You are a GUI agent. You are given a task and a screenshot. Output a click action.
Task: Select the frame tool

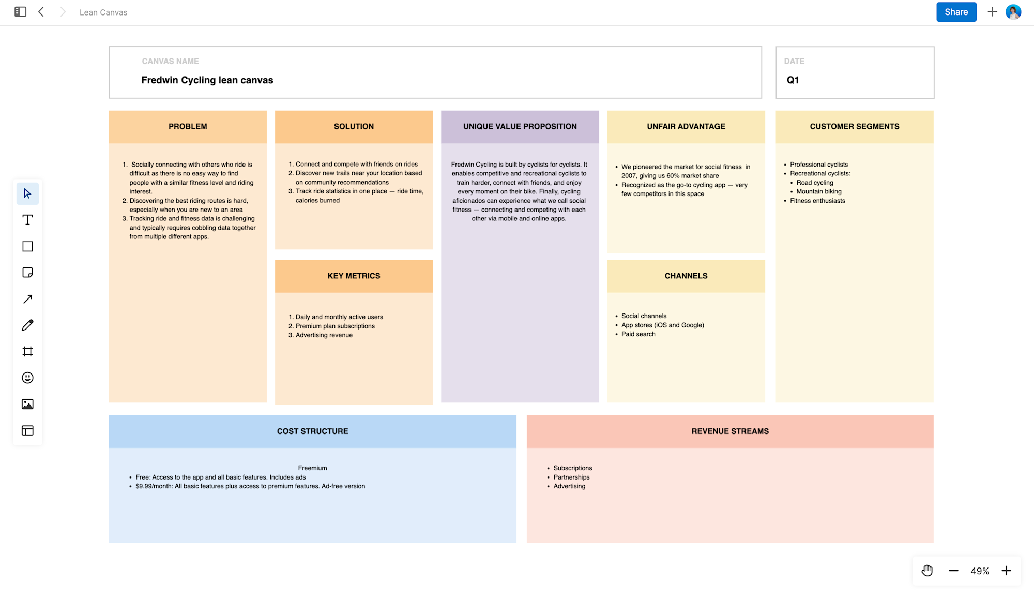(27, 352)
